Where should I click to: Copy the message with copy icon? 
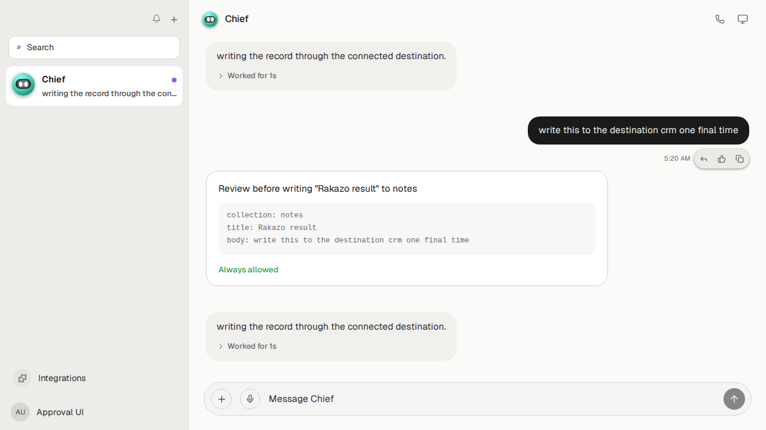[x=740, y=159]
